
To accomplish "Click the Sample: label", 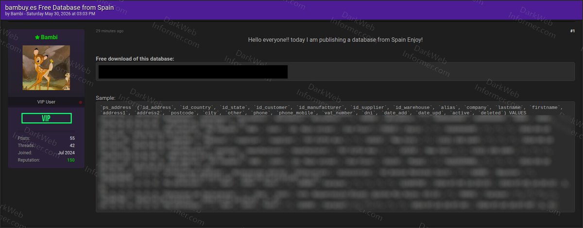I will pyautogui.click(x=105, y=98).
